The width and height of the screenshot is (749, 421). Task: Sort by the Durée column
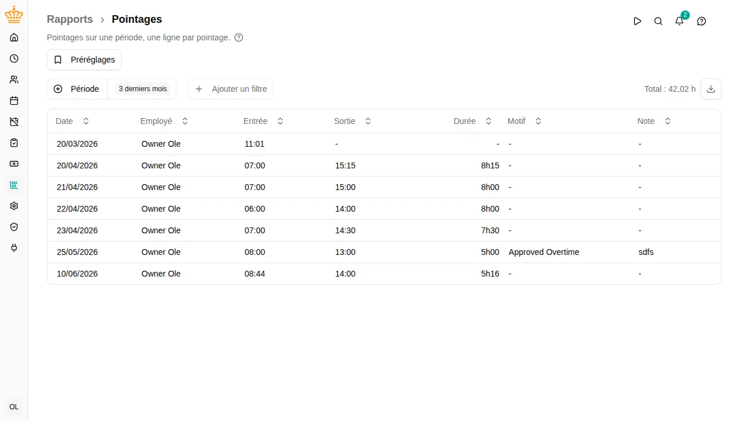(x=473, y=121)
